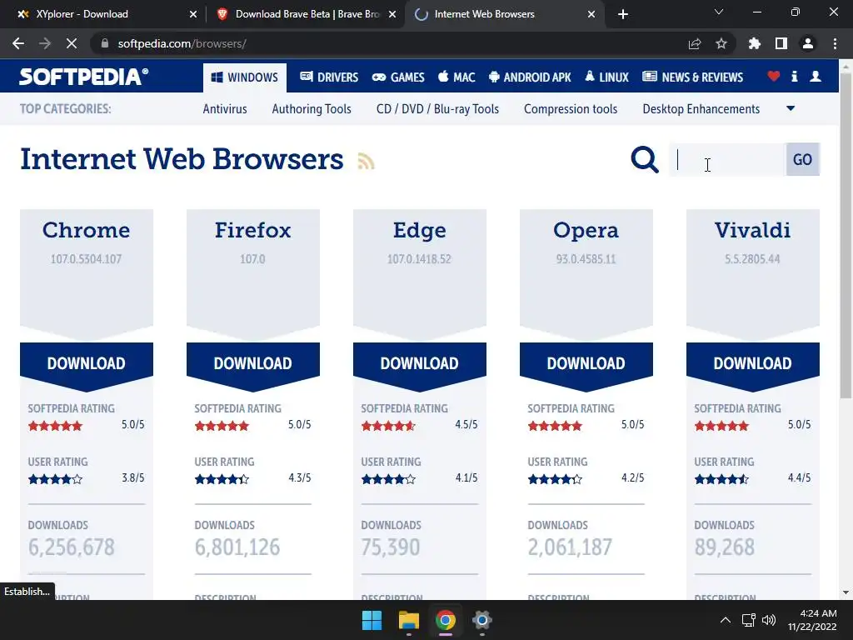The width and height of the screenshot is (853, 640).
Task: Click the magnifying glass search icon
Action: 645,159
